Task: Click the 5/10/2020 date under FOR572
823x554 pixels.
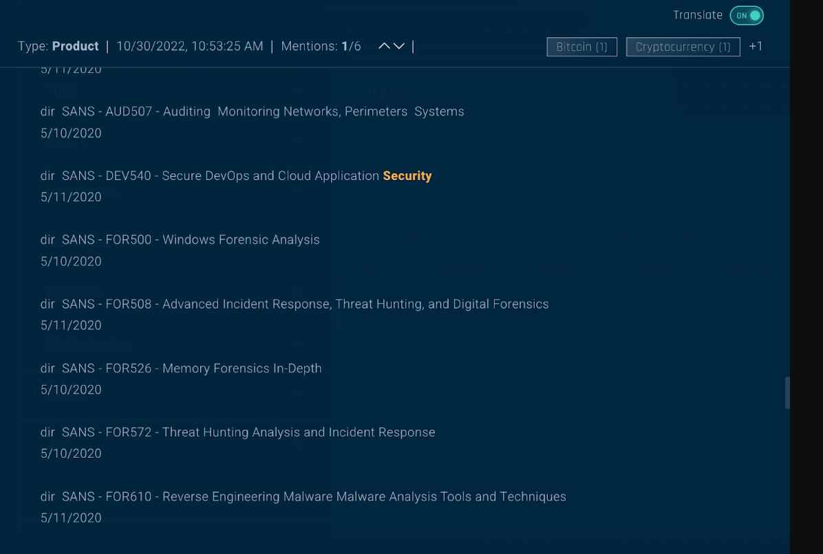Action: (71, 454)
